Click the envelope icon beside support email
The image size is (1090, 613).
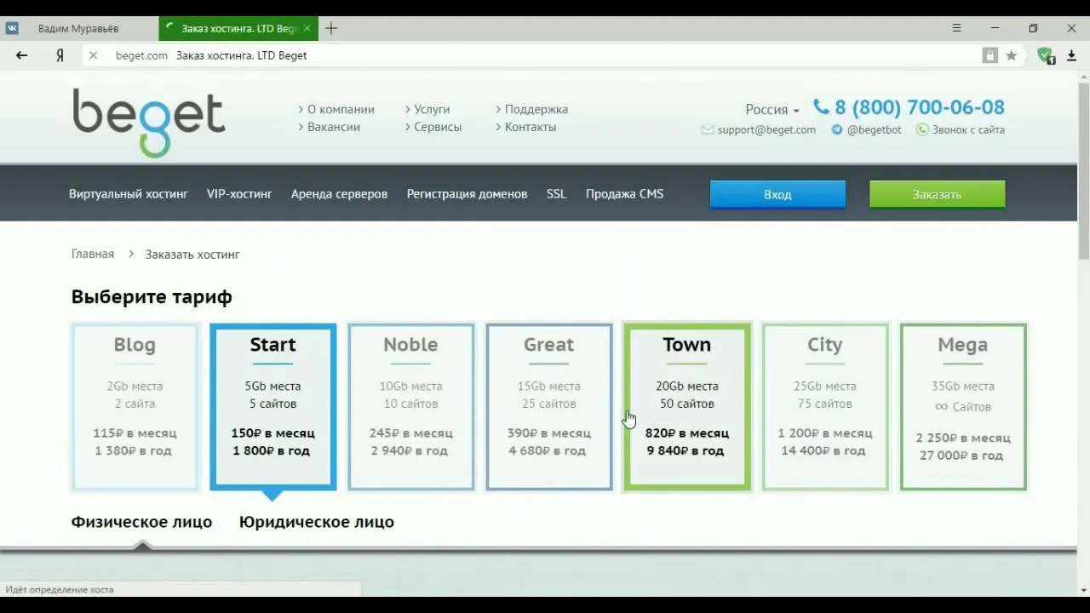[708, 130]
